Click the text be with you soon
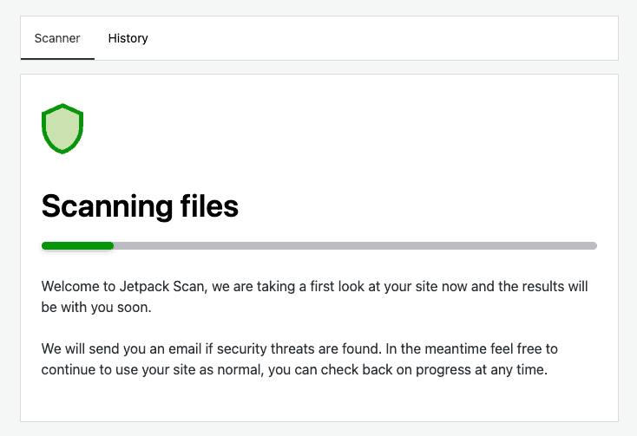Viewport: 637px width, 436px height. 96,308
